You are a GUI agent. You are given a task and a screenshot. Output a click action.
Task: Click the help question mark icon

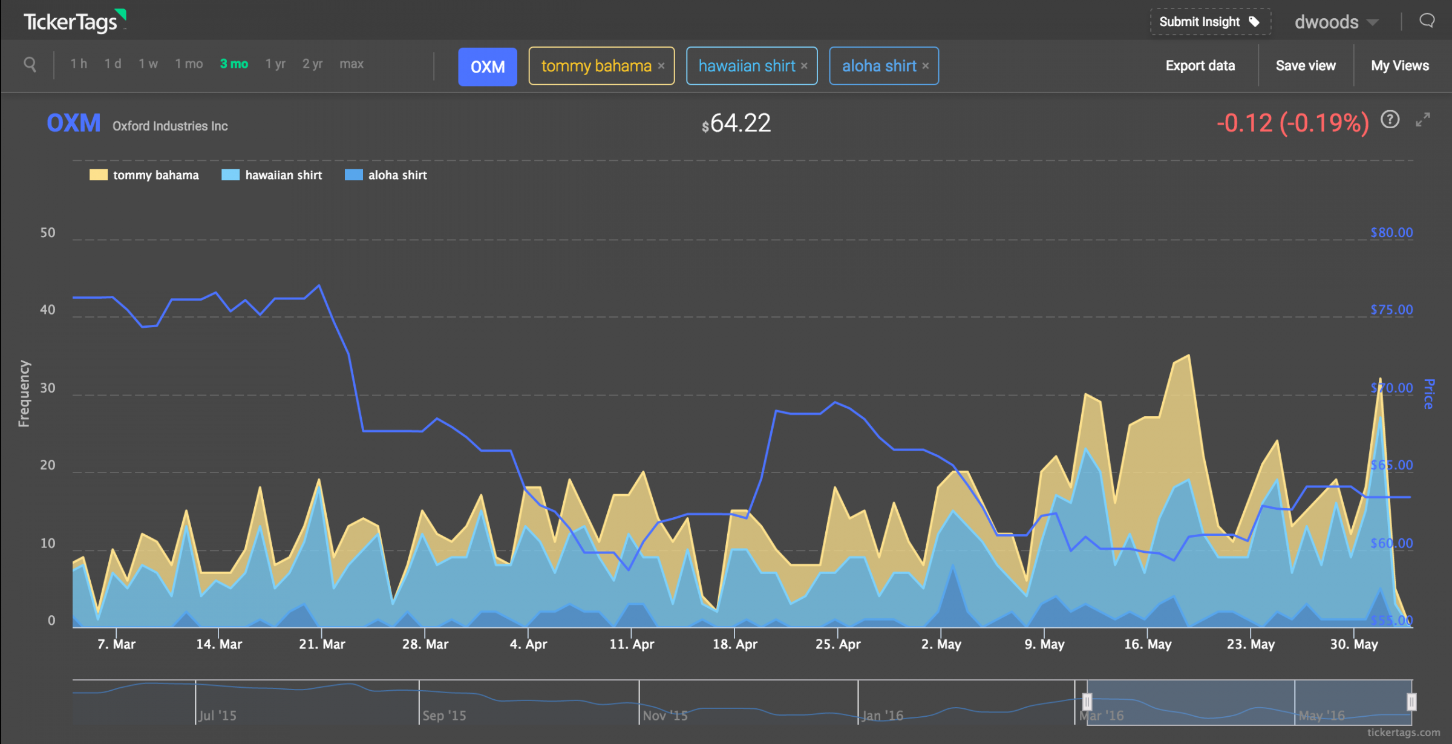point(1390,120)
